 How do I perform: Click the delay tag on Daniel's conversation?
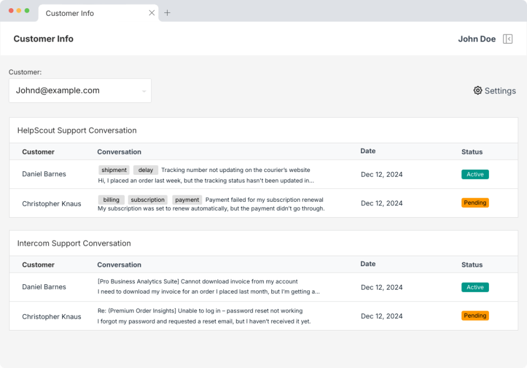pos(145,170)
